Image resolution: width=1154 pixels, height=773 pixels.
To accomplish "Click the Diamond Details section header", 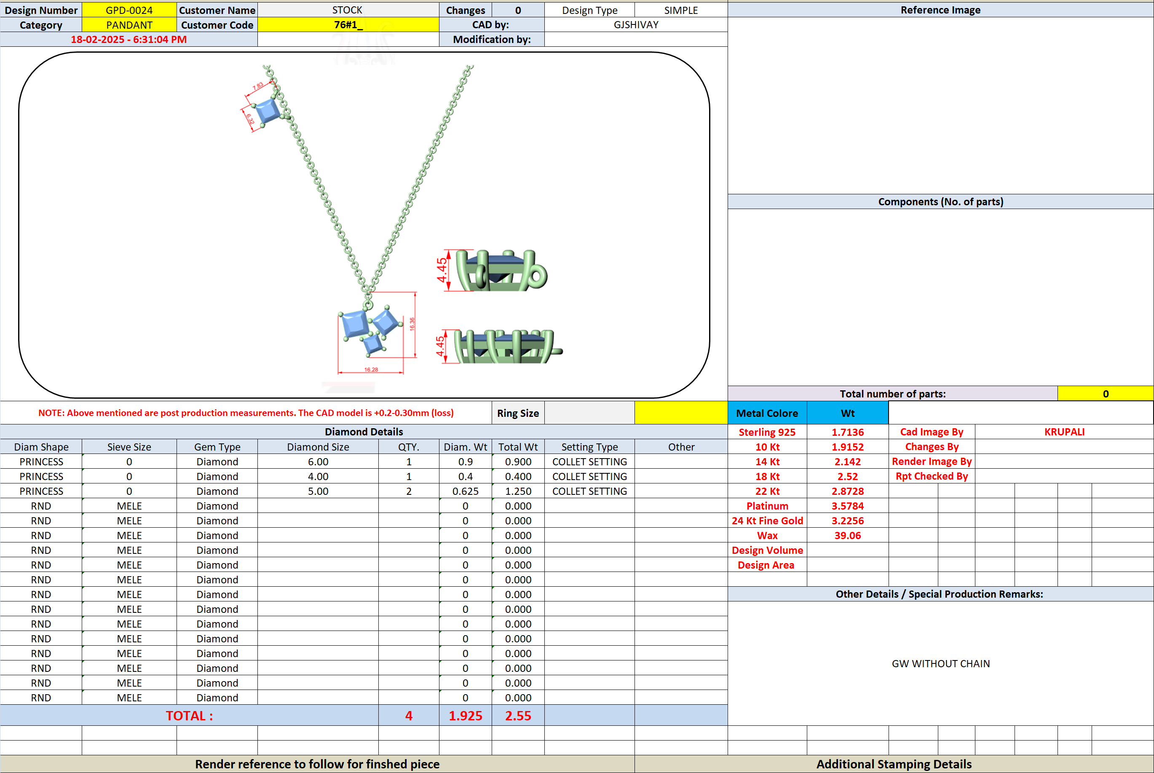I will pos(364,432).
